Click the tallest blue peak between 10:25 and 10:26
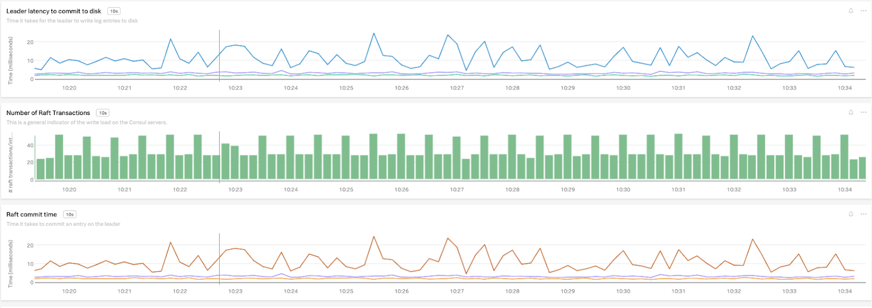Screen dimensions: 872x308 pyautogui.click(x=374, y=34)
